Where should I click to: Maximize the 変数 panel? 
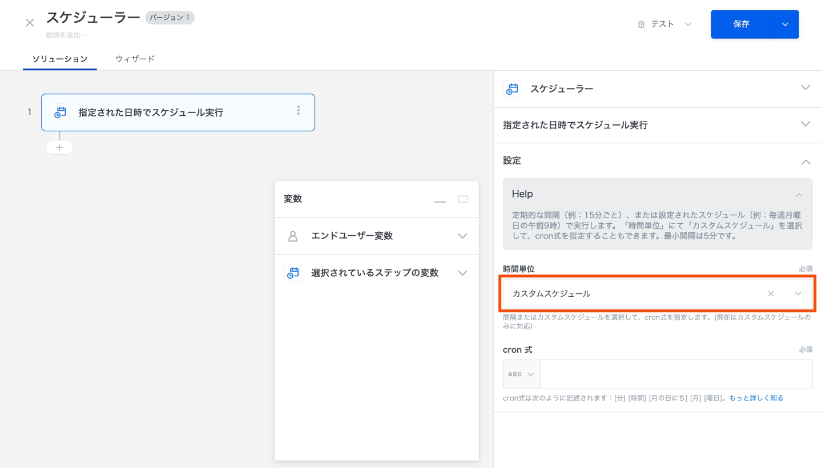click(463, 199)
